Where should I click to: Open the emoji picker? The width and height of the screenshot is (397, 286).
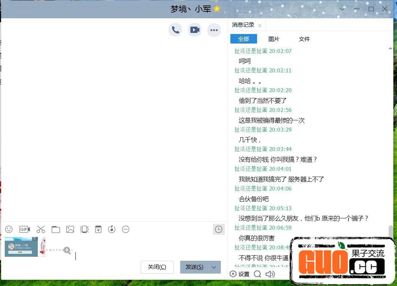coord(9,229)
